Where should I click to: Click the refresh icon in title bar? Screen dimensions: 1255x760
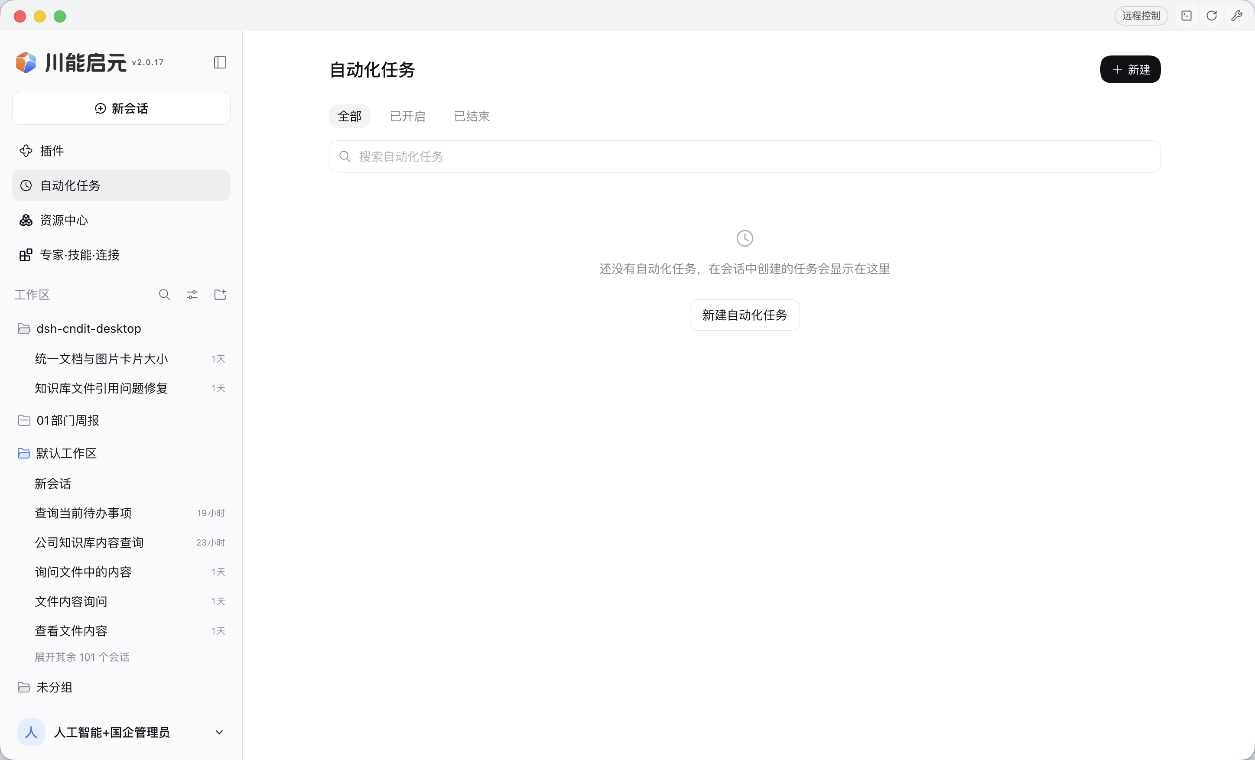click(1212, 16)
